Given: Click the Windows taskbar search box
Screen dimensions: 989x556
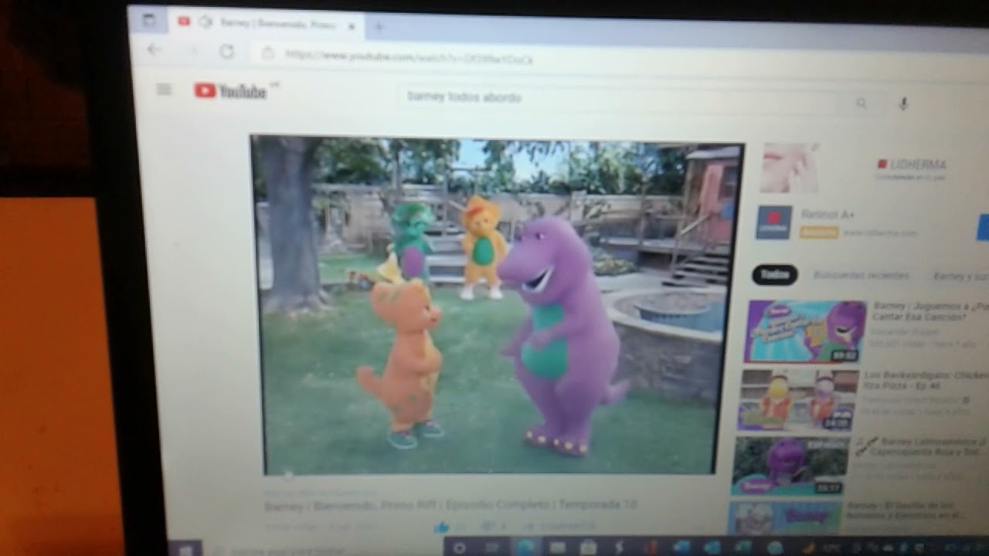Looking at the screenshot, I should [x=323, y=551].
